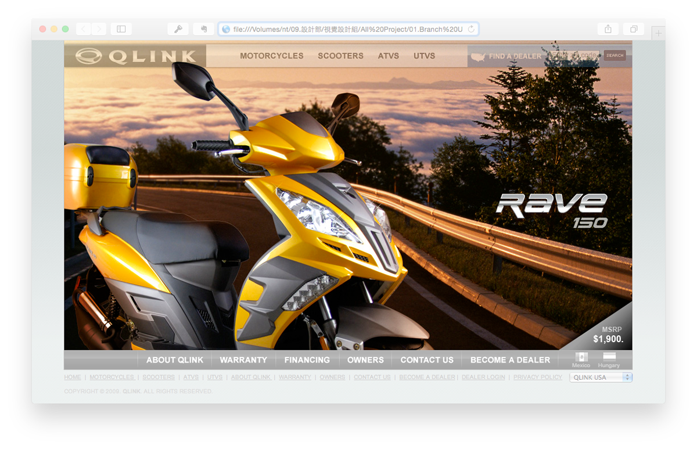Open FINANCING in bottom bar
Viewport: 697px width, 449px height.
[307, 360]
